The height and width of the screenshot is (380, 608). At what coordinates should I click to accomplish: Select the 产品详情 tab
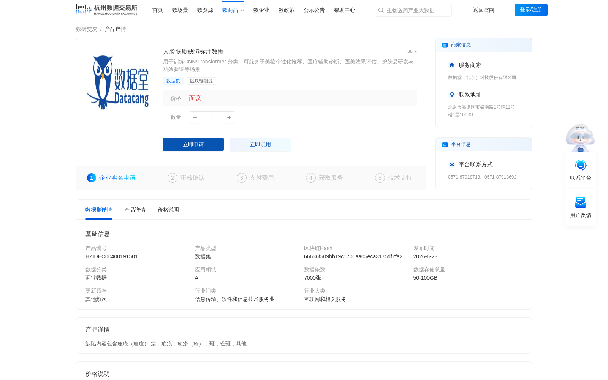pos(135,210)
